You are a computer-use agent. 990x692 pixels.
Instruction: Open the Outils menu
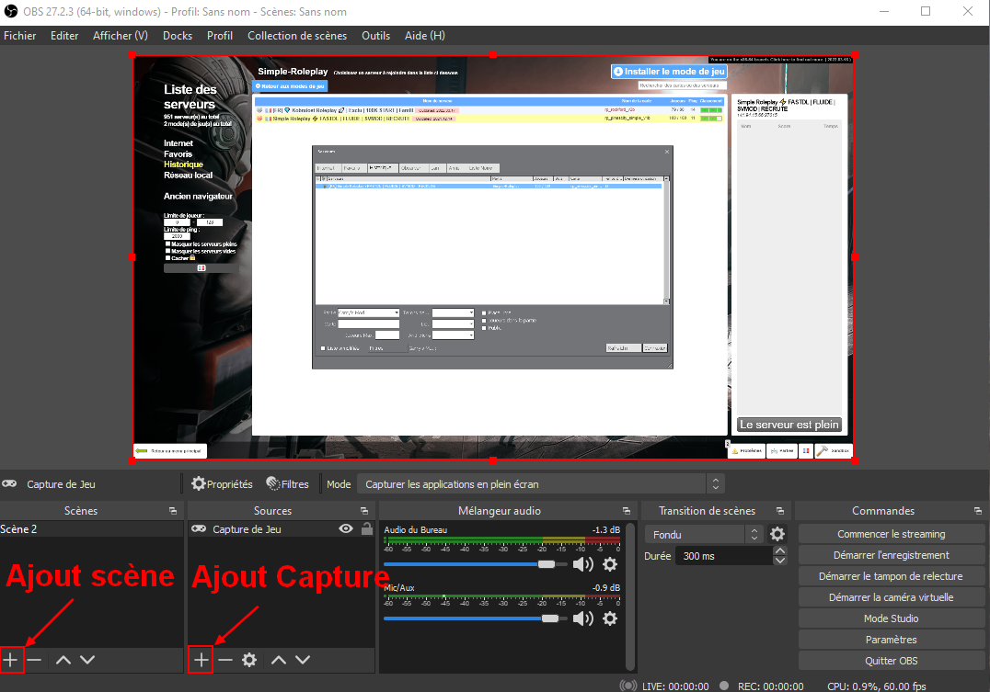tap(375, 35)
